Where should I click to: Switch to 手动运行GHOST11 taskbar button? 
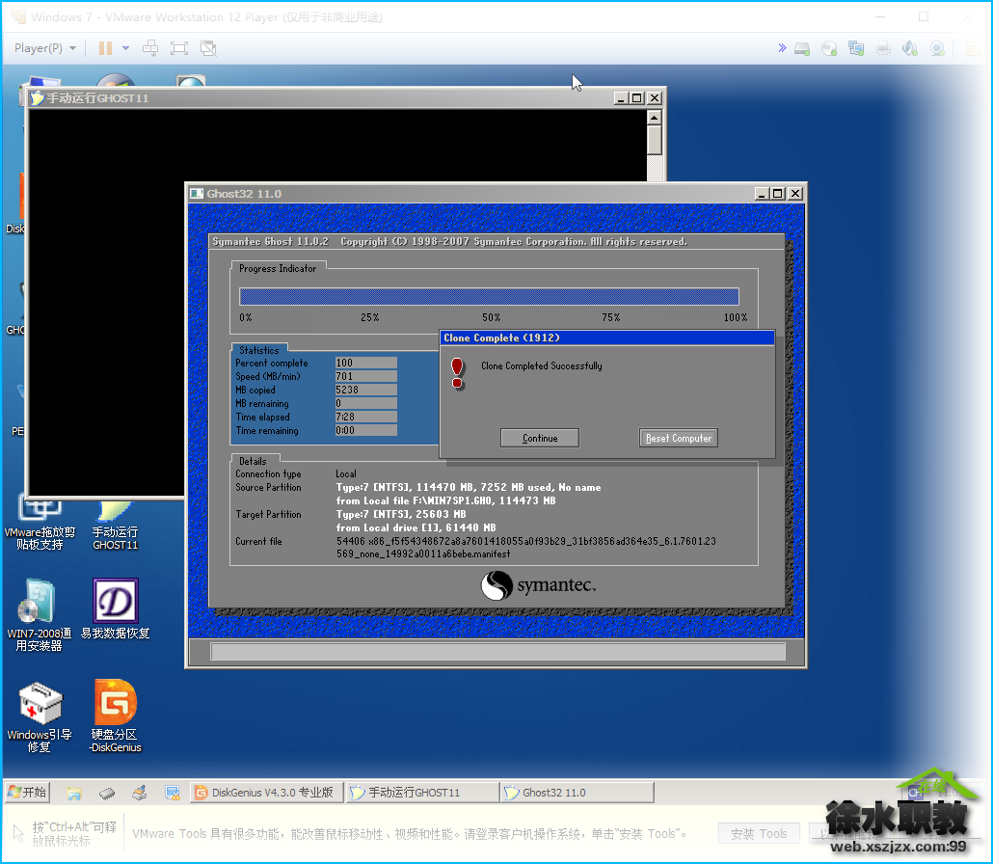tap(422, 793)
